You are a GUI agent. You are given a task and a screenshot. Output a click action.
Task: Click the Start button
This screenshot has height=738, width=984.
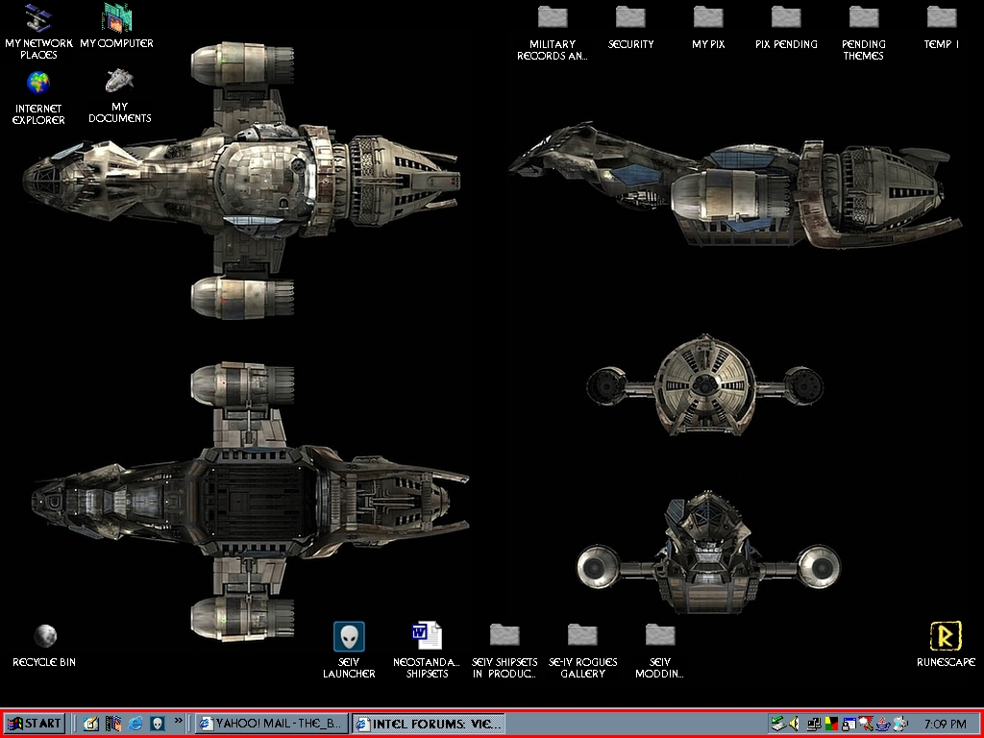(35, 724)
